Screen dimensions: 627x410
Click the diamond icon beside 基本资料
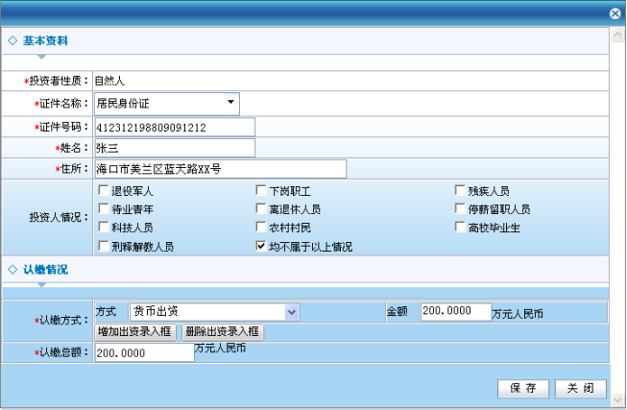[12, 41]
